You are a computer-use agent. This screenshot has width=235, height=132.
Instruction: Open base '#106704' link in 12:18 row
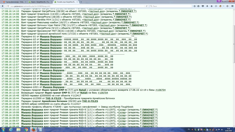103,93
